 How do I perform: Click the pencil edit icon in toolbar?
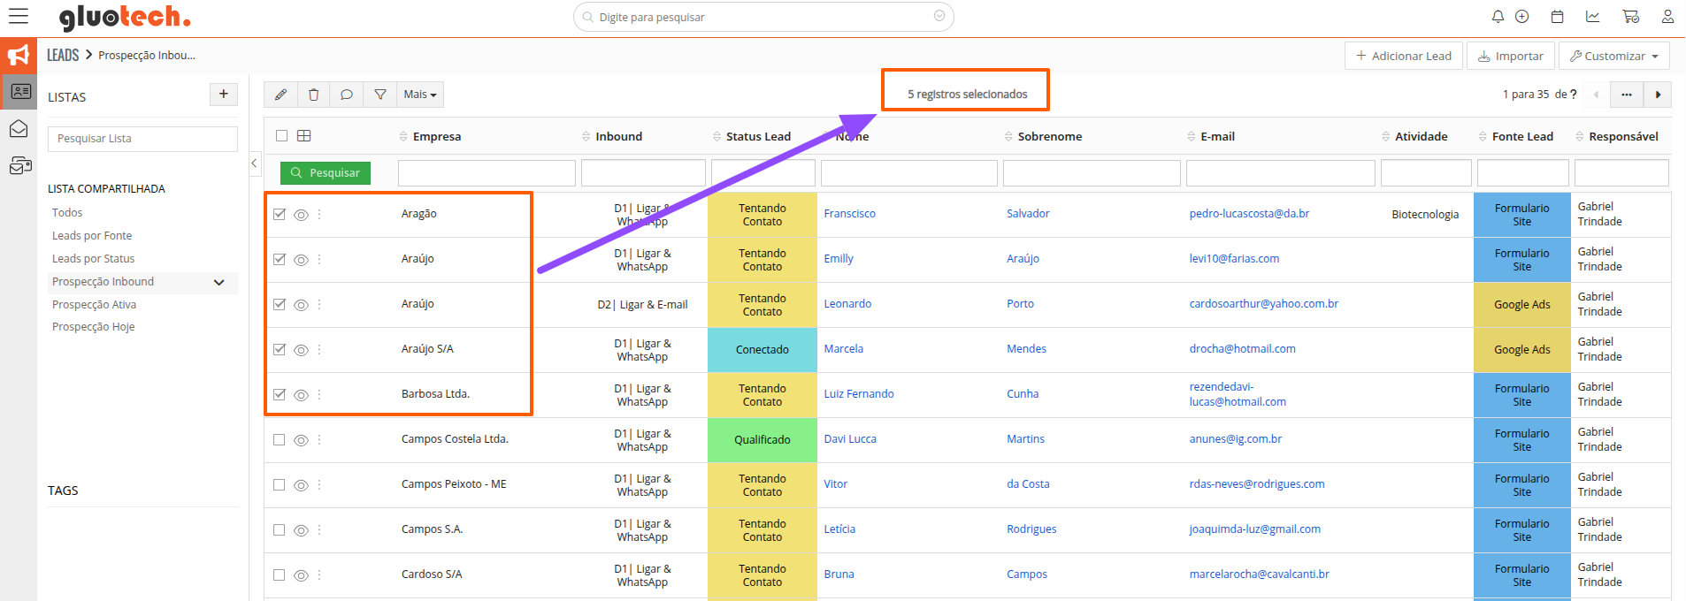(280, 95)
